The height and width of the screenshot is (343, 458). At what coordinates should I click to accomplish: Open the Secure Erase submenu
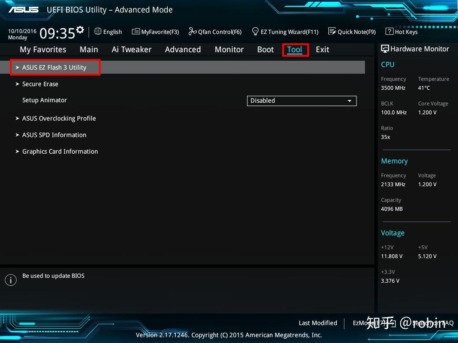pos(40,84)
